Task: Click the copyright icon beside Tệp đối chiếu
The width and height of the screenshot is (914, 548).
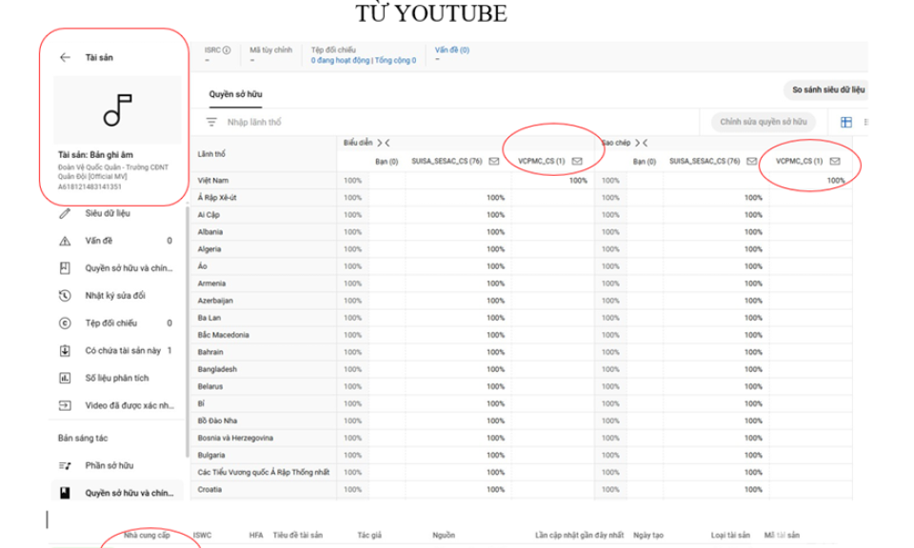Action: pyautogui.click(x=65, y=323)
